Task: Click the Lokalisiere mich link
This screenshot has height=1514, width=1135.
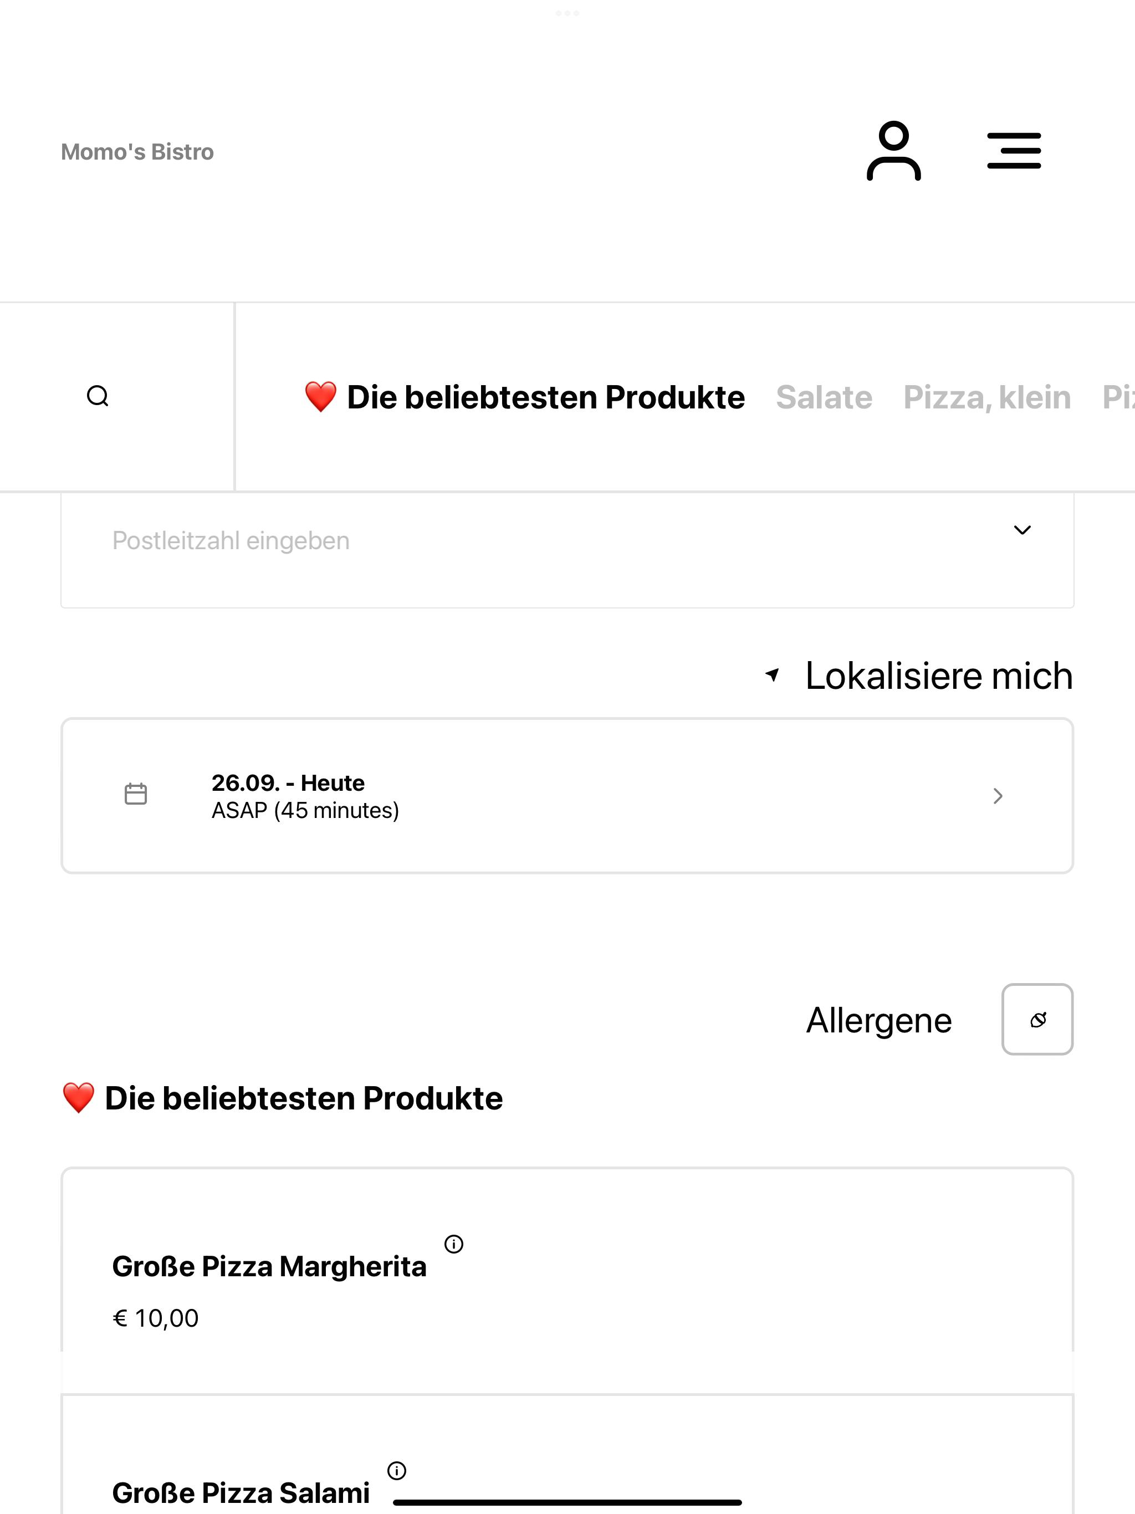Action: [938, 676]
